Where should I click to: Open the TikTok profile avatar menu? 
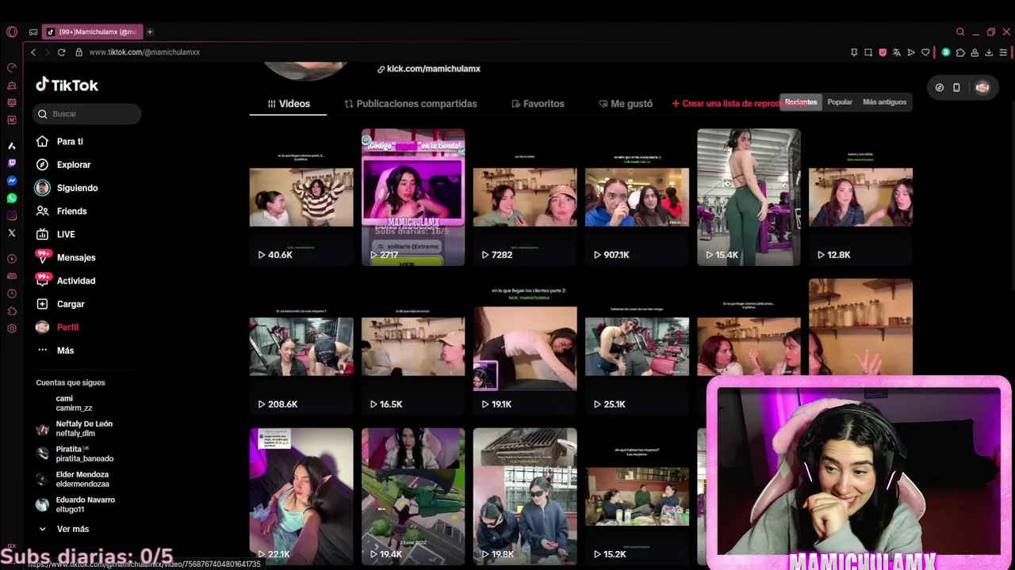pos(982,87)
